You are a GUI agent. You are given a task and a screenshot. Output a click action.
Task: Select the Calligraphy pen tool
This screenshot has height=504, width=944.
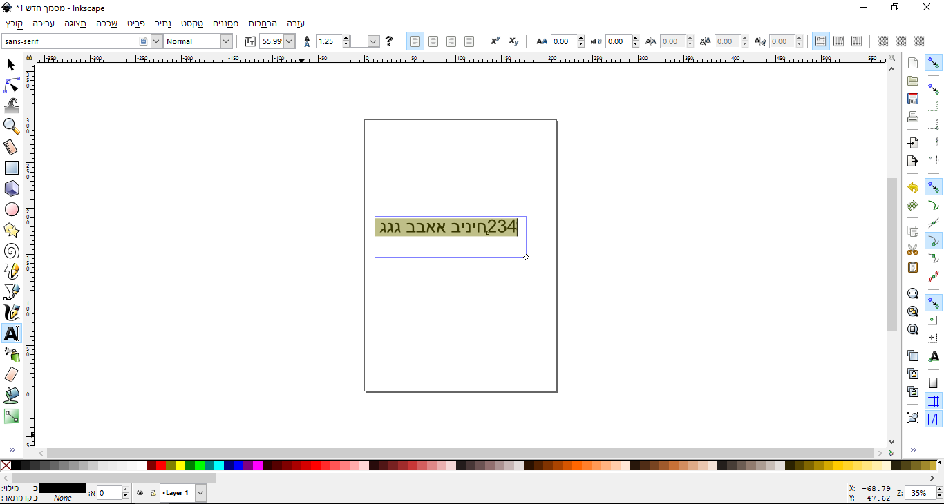(x=11, y=313)
